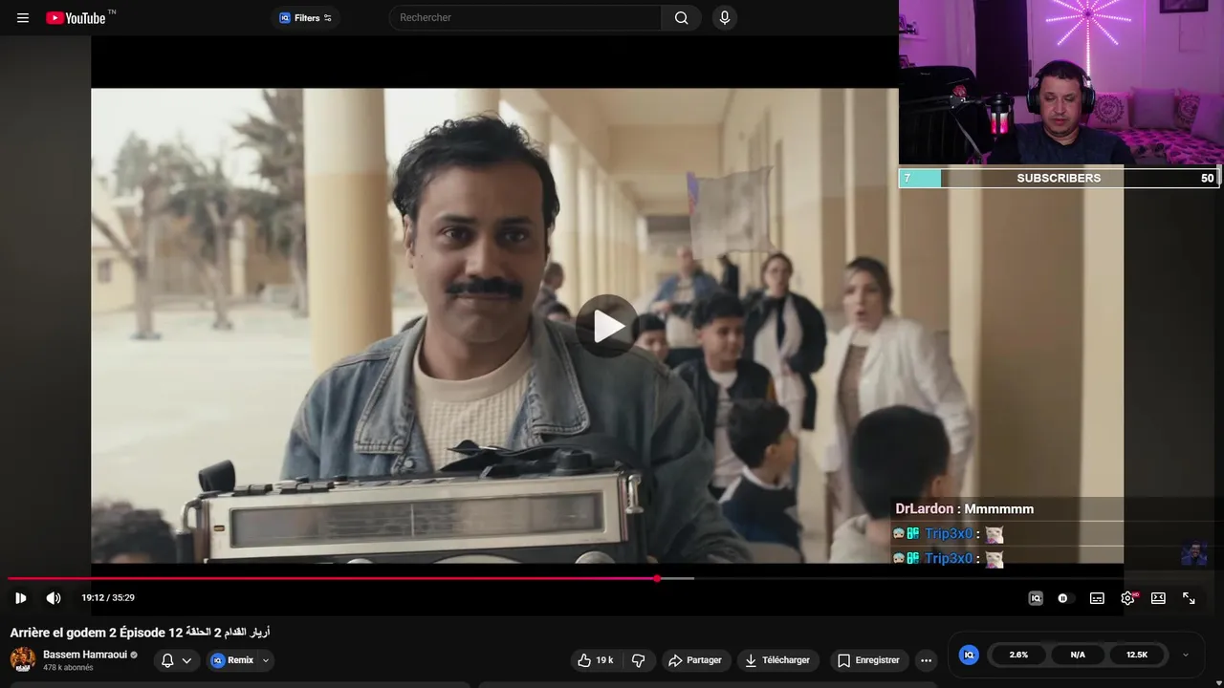
Task: Focus the Rechercher search field
Action: [x=525, y=17]
